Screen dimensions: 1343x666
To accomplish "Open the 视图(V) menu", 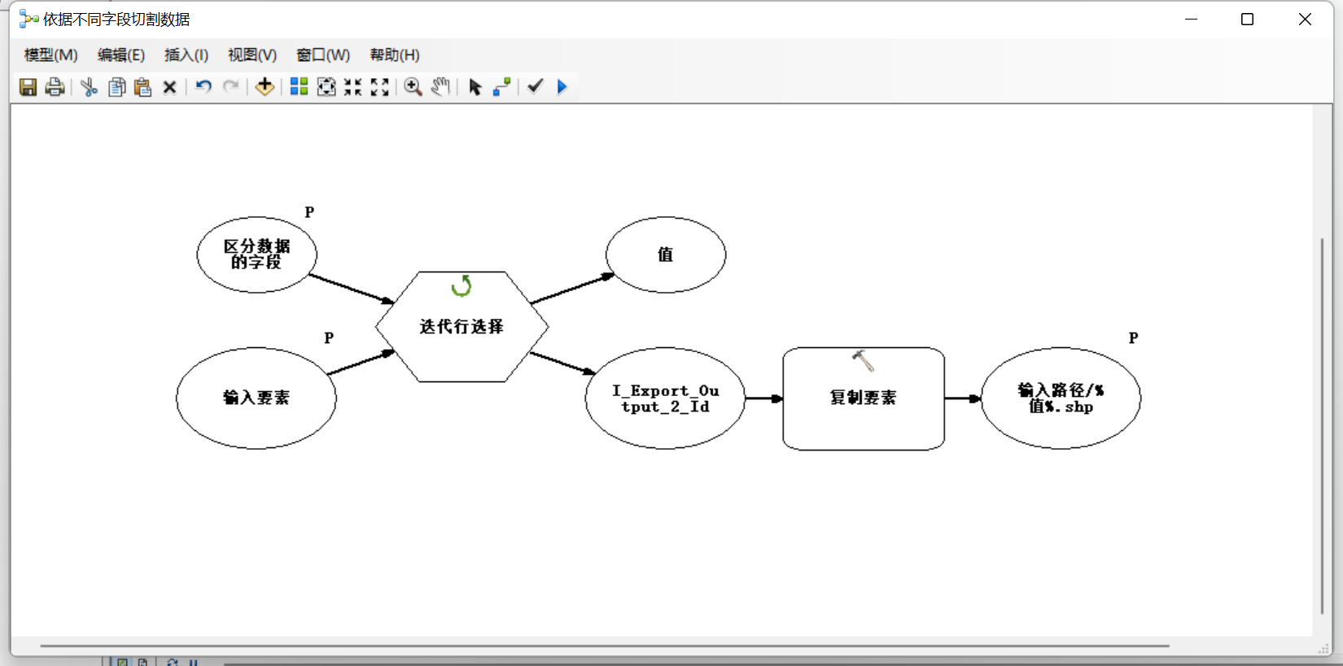I will pyautogui.click(x=252, y=55).
